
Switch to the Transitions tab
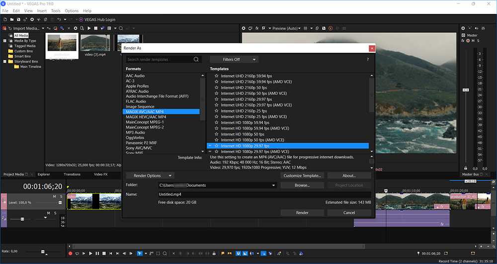click(x=72, y=175)
